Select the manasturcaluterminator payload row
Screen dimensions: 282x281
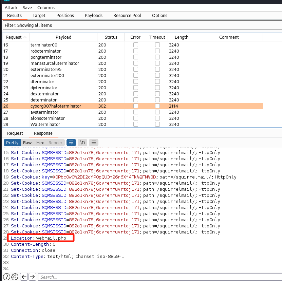pyautogui.click(x=133, y=63)
